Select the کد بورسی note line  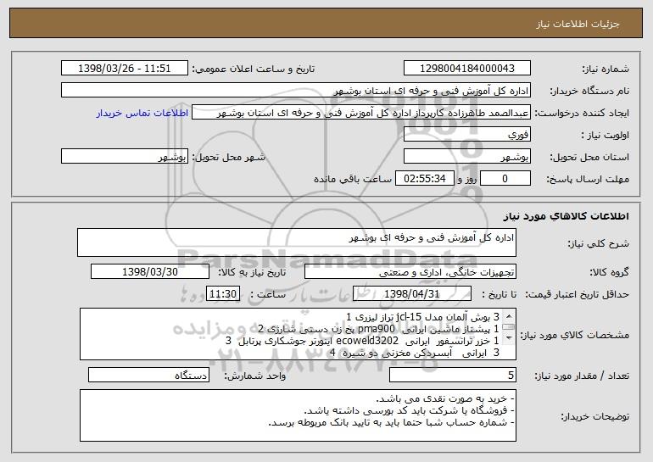[410, 410]
